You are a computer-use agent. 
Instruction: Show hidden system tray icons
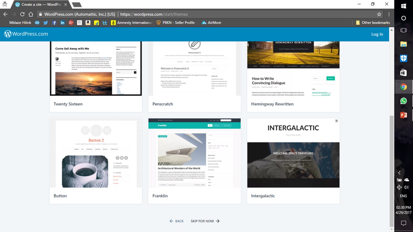click(399, 173)
